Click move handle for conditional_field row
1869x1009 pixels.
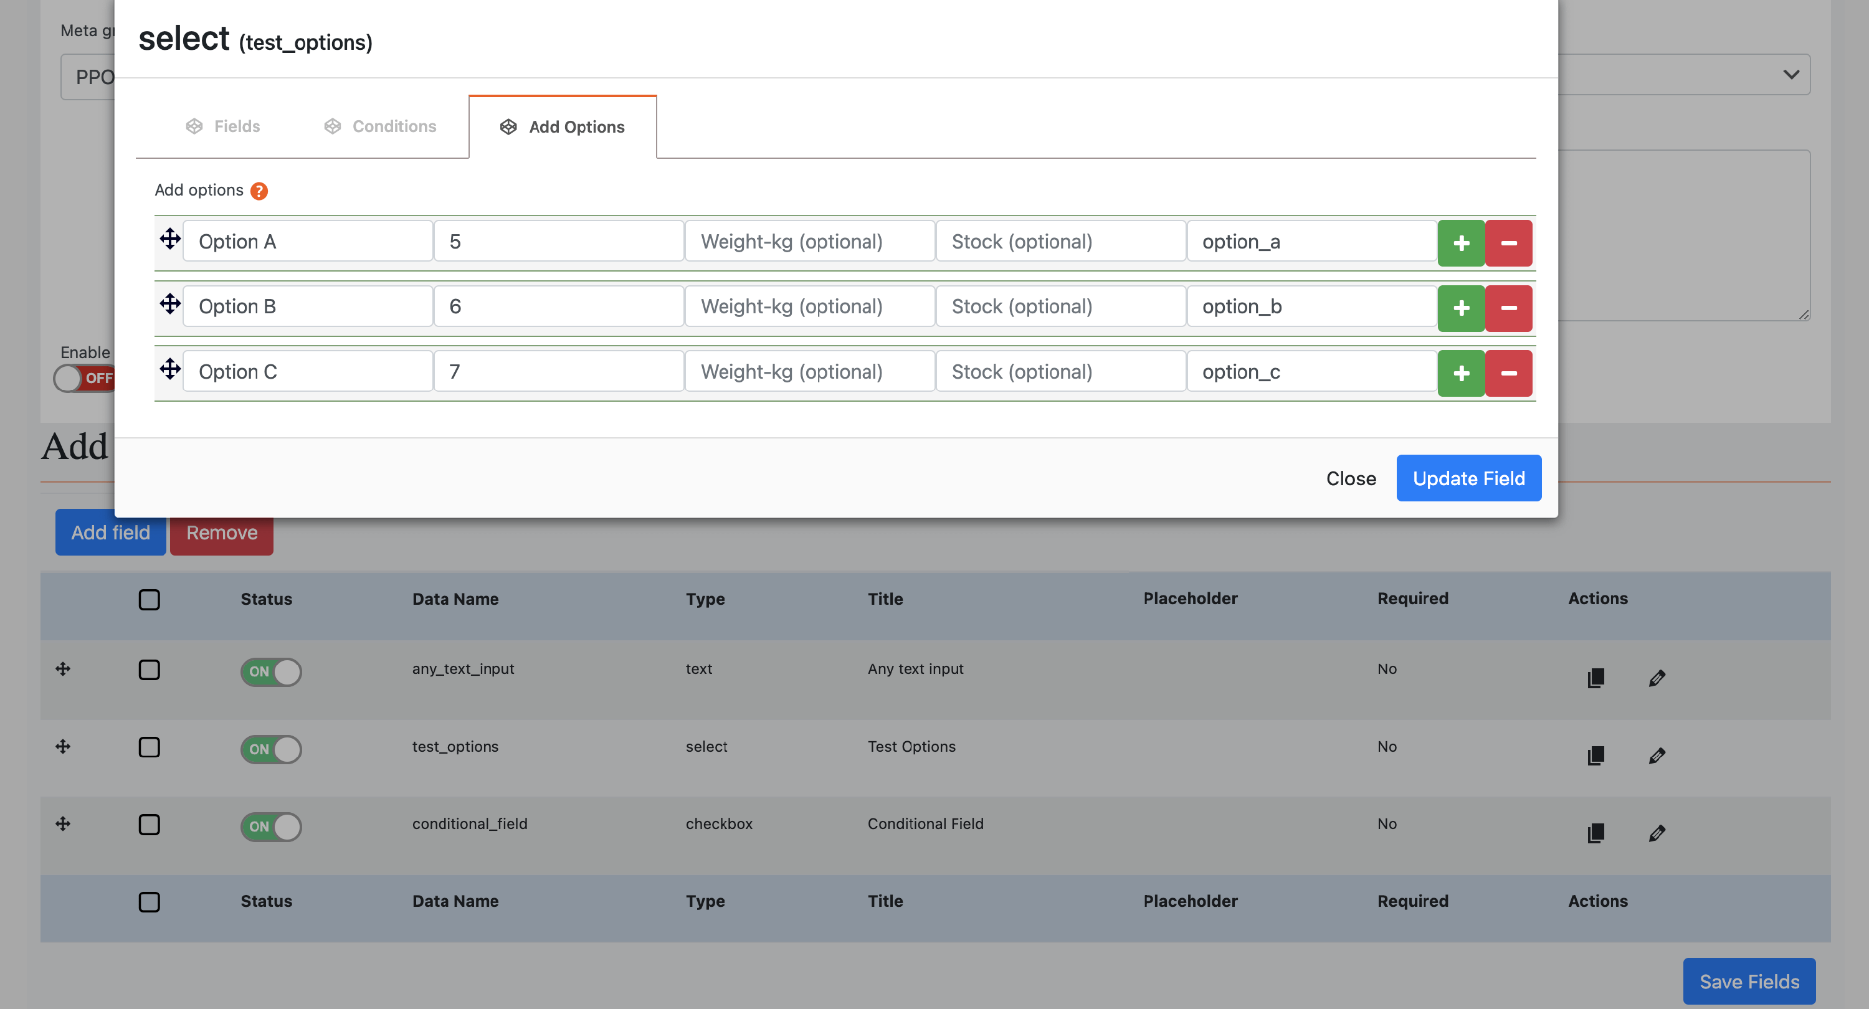(63, 823)
